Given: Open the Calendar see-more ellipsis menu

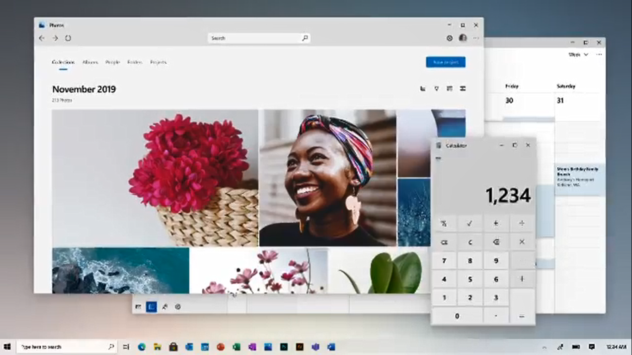Looking at the screenshot, I should point(598,54).
